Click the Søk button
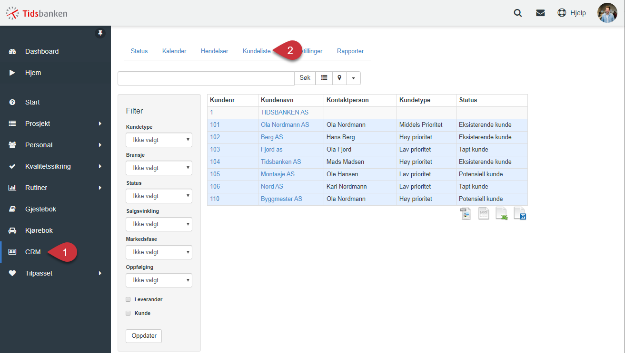The width and height of the screenshot is (625, 353). tap(305, 78)
